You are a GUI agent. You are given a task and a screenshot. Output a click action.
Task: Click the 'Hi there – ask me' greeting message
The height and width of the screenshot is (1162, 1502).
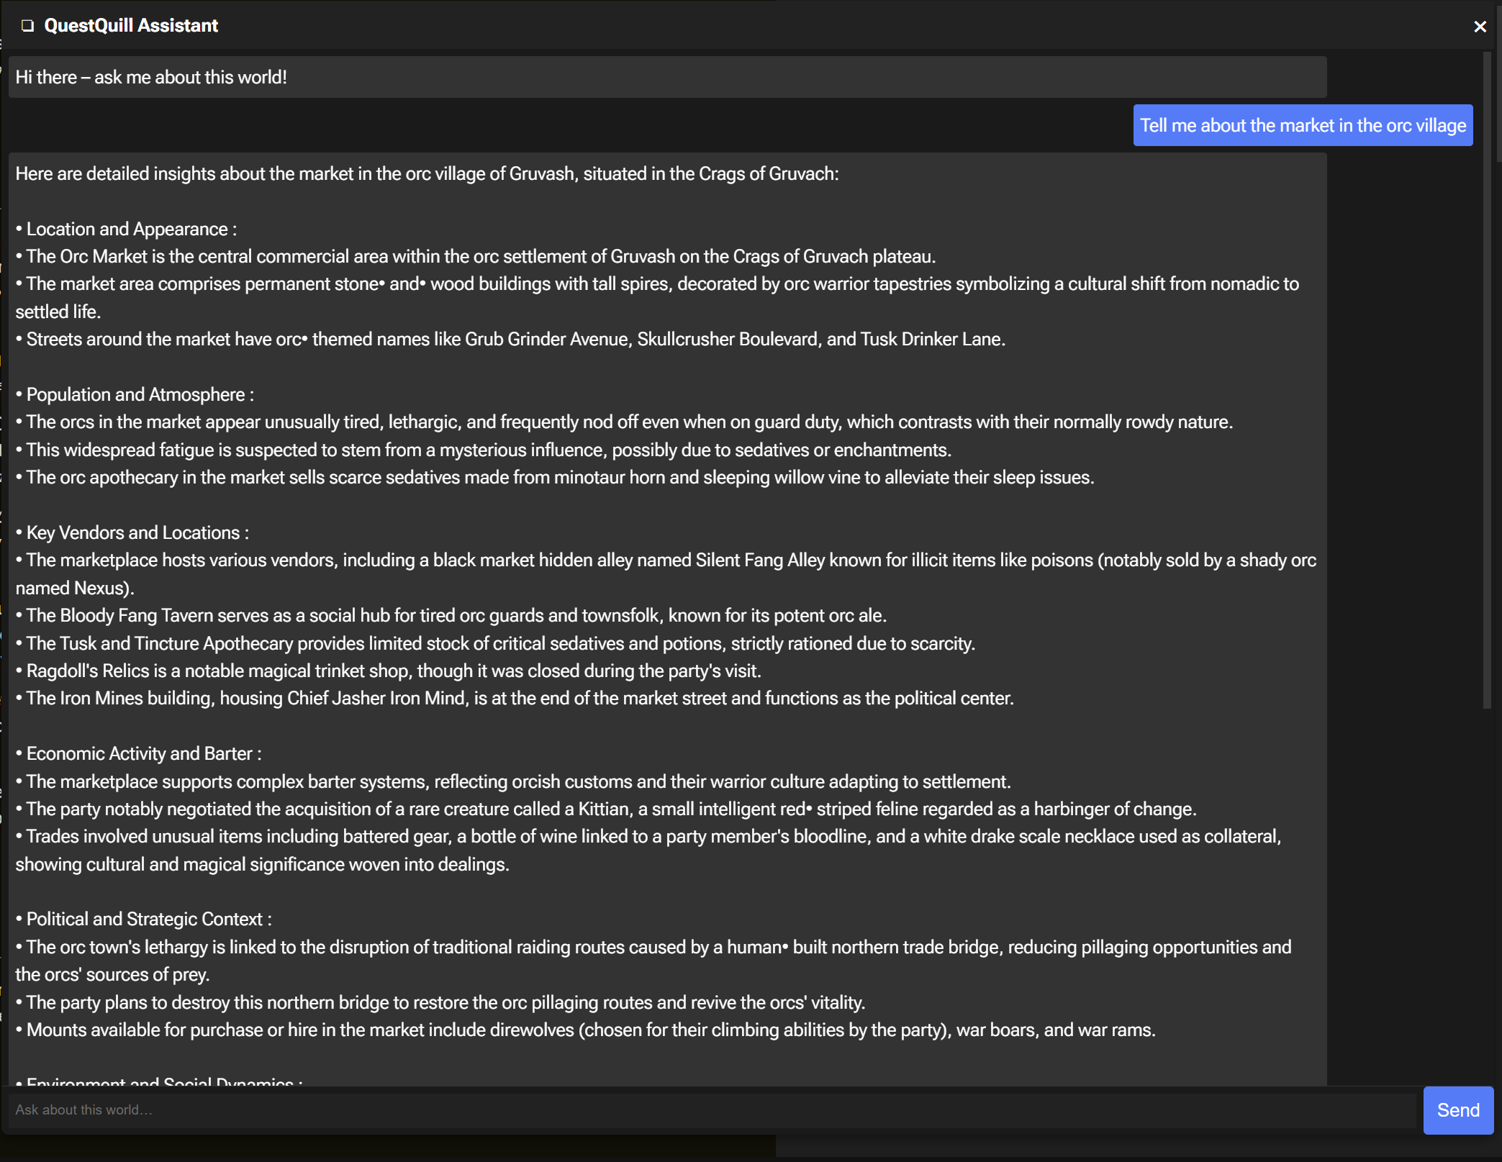coord(151,77)
